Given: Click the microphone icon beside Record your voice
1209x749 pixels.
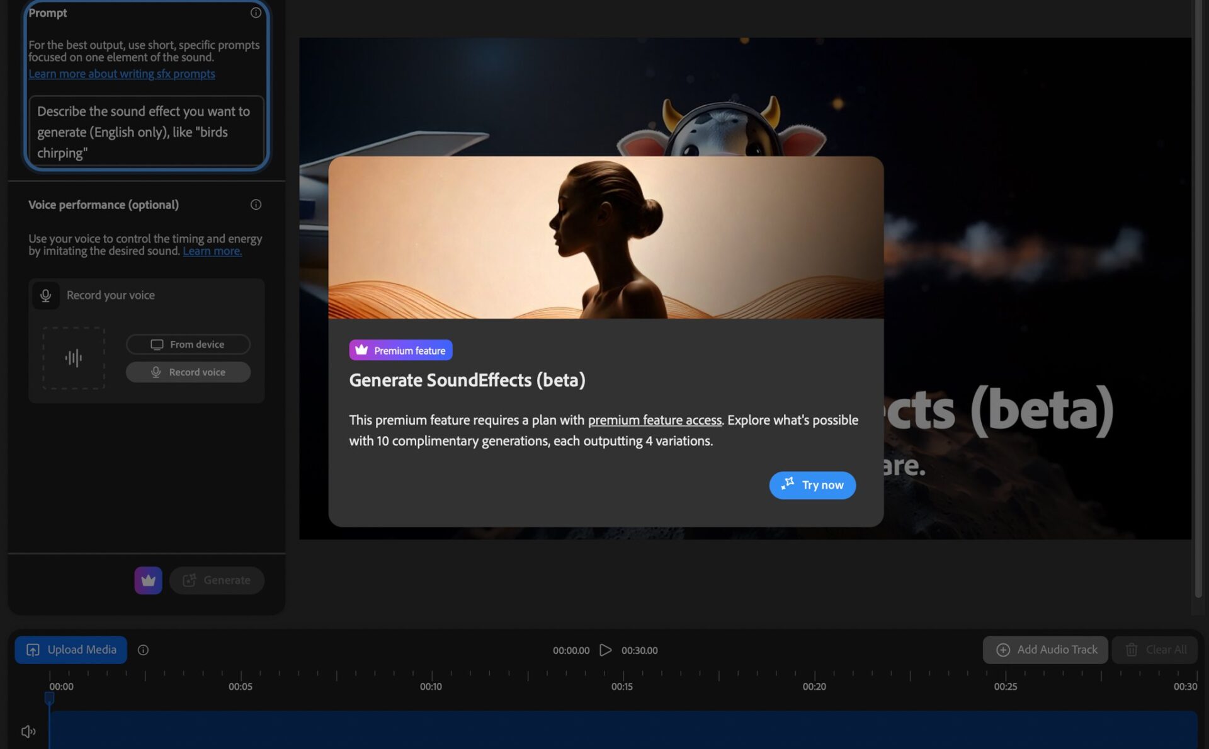Looking at the screenshot, I should (x=45, y=295).
